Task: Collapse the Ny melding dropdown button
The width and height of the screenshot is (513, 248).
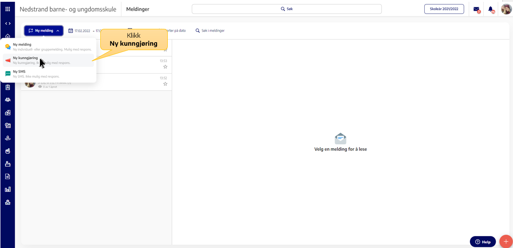Action: tap(43, 31)
